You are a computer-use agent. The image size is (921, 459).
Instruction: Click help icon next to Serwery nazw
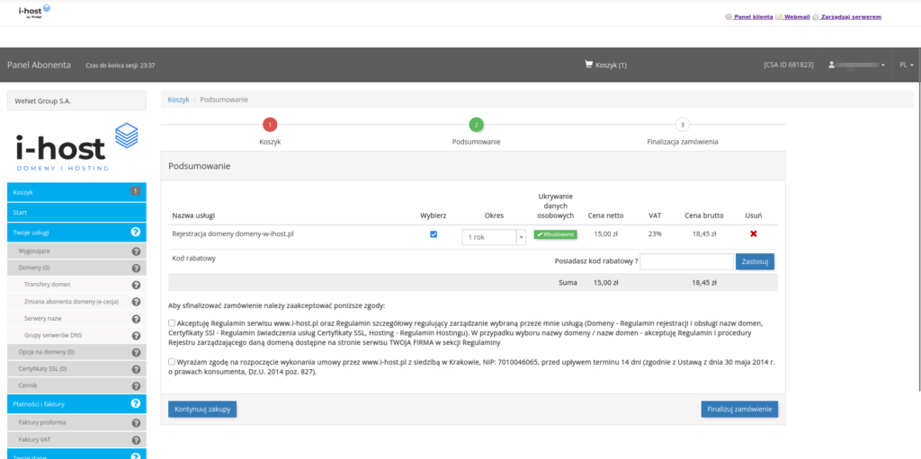point(136,319)
